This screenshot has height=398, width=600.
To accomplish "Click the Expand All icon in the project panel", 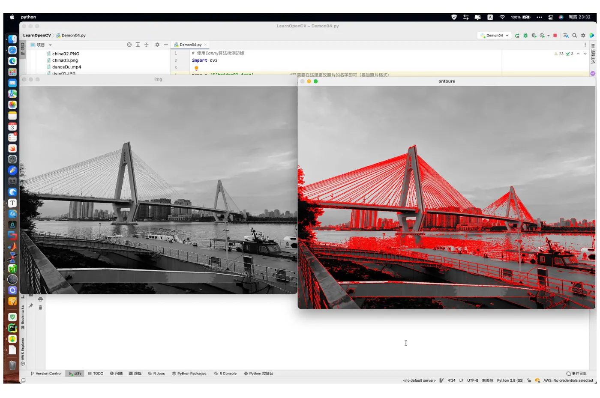I will pyautogui.click(x=138, y=45).
